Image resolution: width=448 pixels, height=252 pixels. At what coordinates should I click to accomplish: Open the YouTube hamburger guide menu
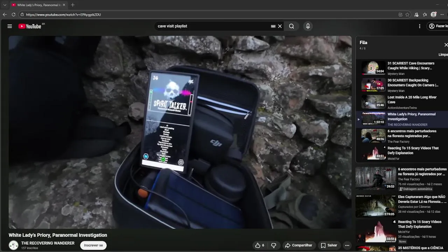pyautogui.click(x=10, y=26)
